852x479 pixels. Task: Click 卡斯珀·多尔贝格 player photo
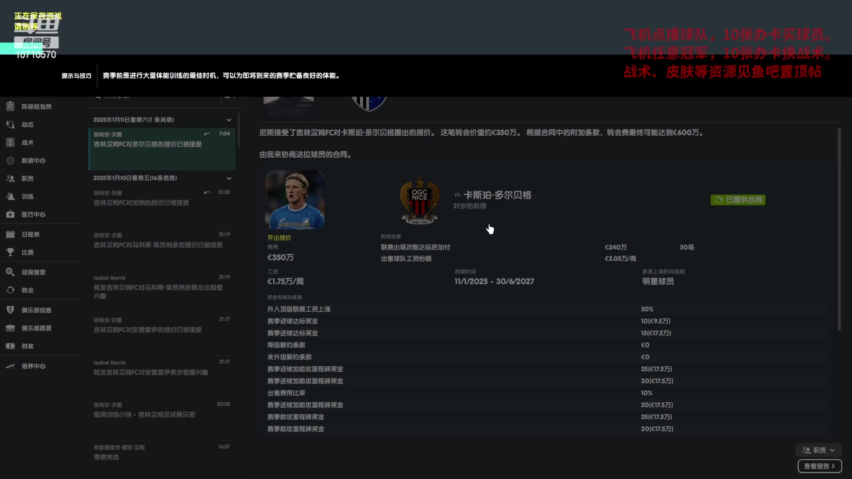pyautogui.click(x=295, y=200)
